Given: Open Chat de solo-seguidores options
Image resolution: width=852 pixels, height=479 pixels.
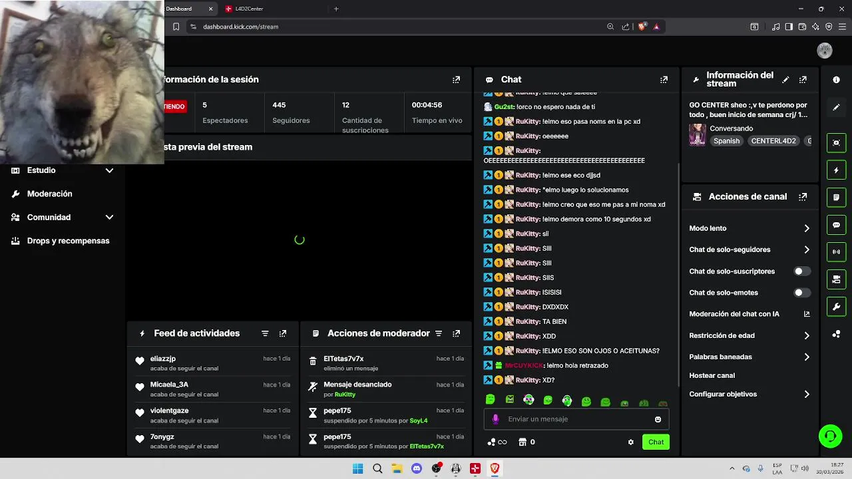Looking at the screenshot, I should pyautogui.click(x=749, y=249).
